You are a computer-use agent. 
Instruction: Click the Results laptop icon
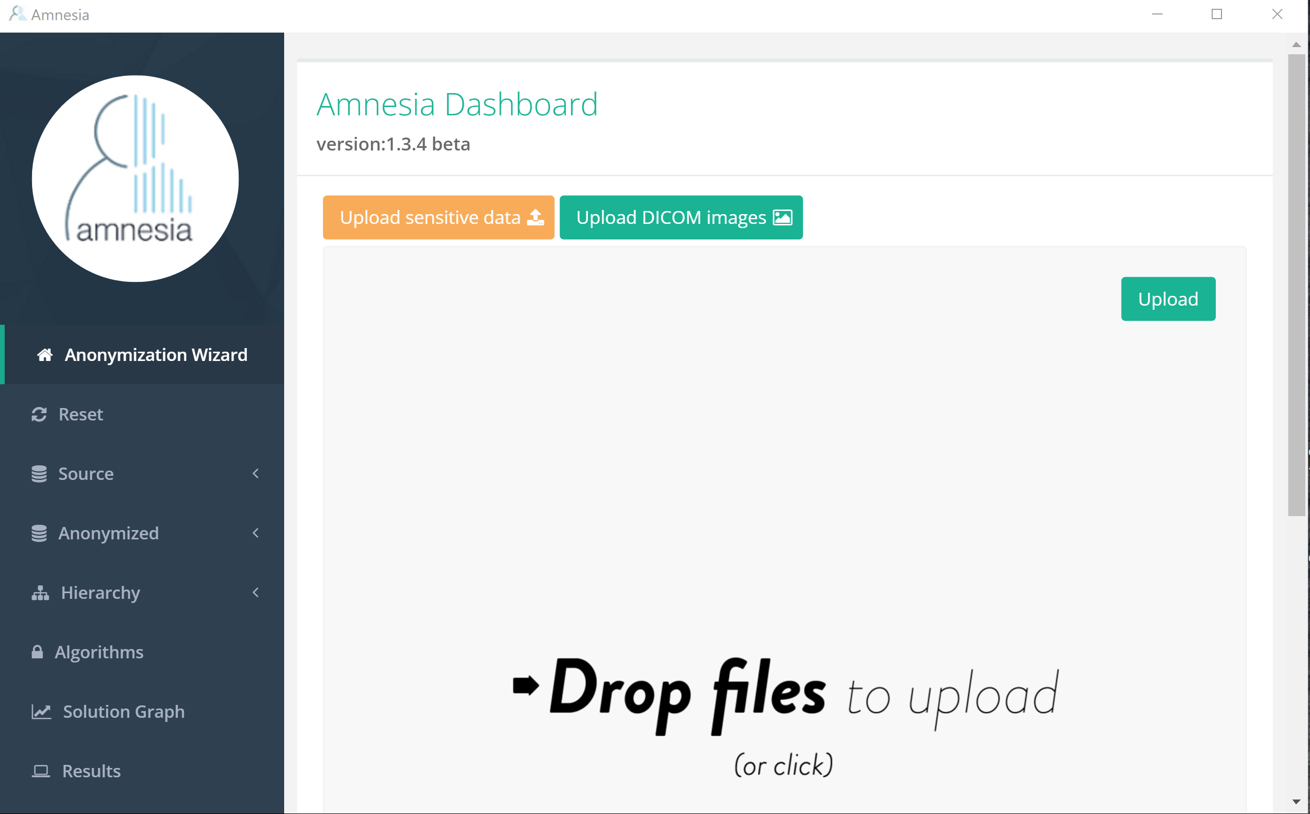(x=40, y=771)
